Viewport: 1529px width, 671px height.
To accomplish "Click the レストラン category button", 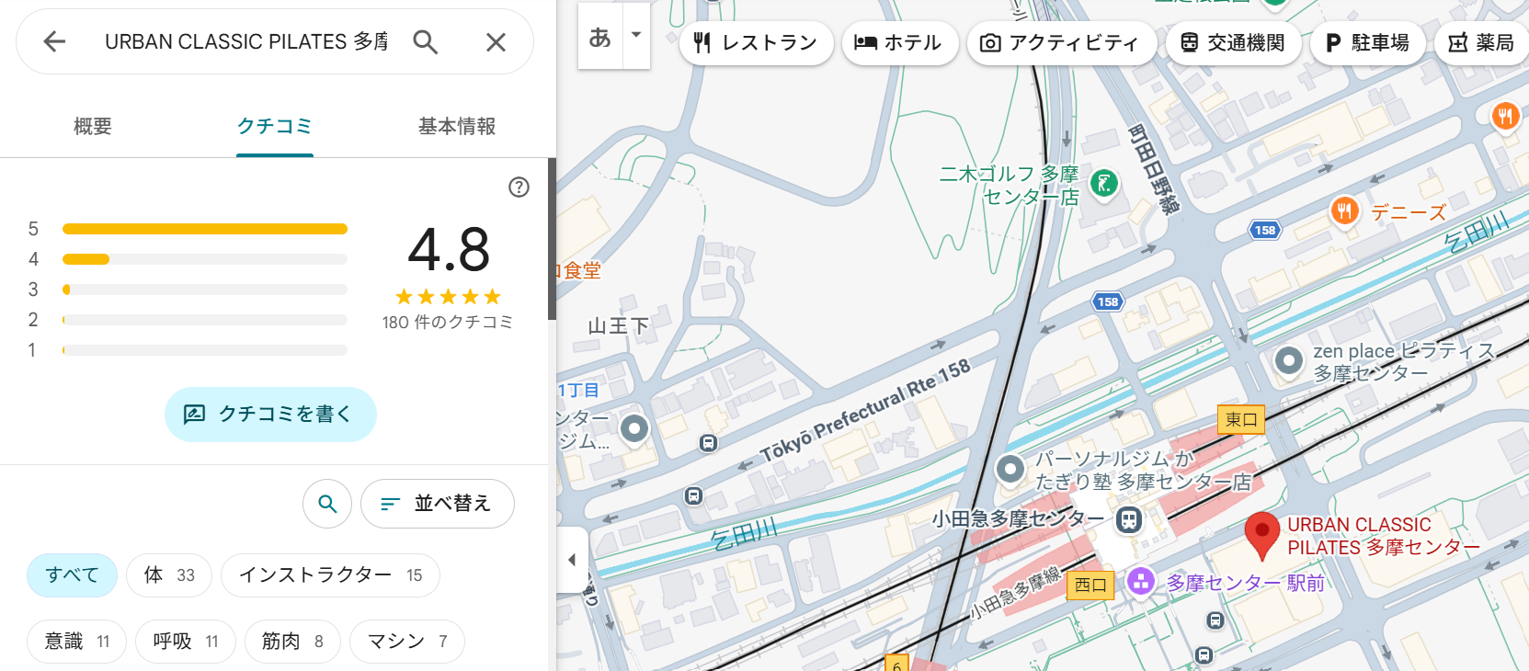I will click(x=756, y=43).
